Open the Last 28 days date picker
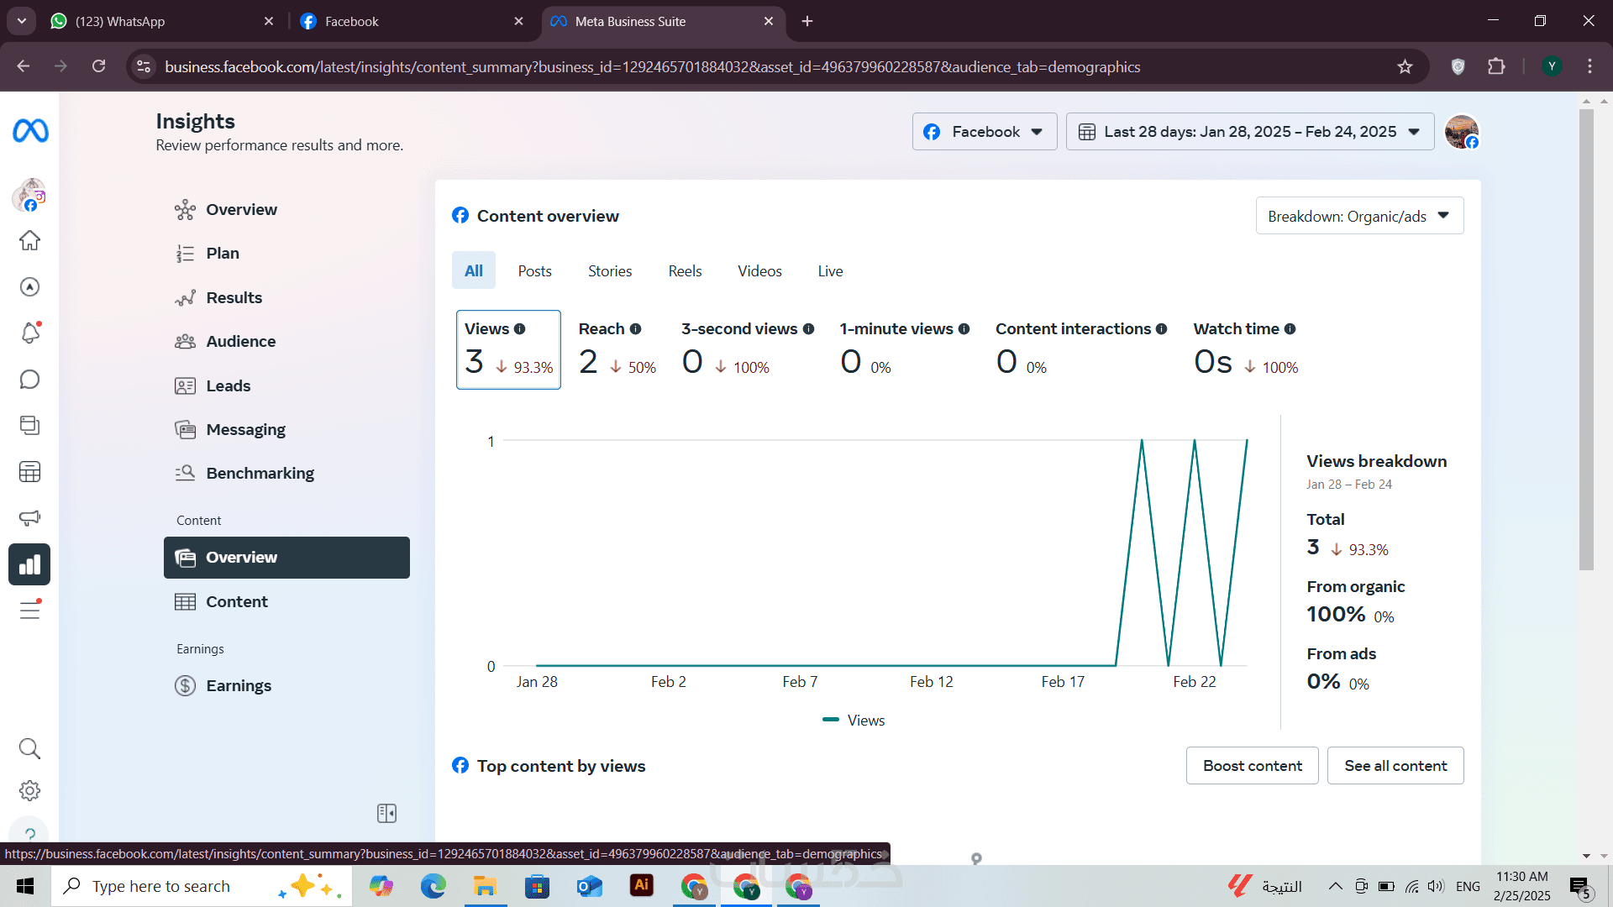 [x=1249, y=132]
